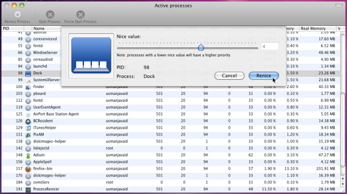Select the coreaudiod process name

point(43,59)
